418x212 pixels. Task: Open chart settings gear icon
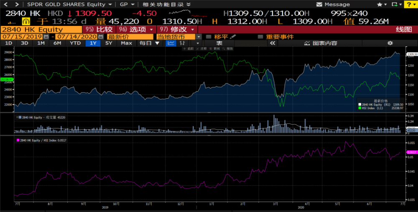click(x=390, y=43)
